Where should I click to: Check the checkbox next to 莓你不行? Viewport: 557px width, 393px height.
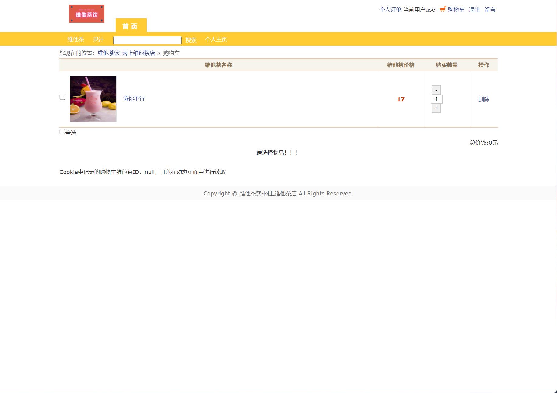click(x=62, y=97)
